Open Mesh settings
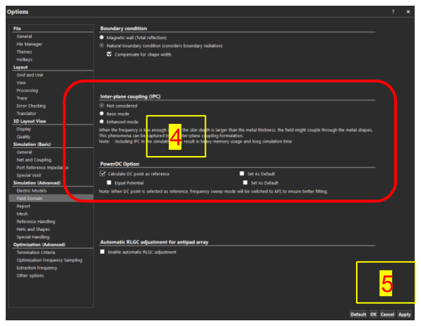421x326 pixels. tap(22, 214)
